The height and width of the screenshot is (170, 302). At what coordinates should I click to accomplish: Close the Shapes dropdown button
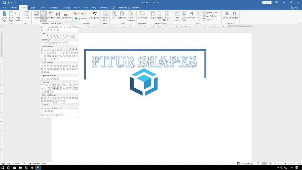pos(43,16)
